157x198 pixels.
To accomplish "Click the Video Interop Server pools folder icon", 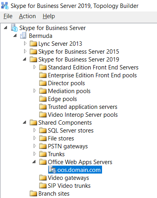I will pyautogui.click(x=43, y=115).
